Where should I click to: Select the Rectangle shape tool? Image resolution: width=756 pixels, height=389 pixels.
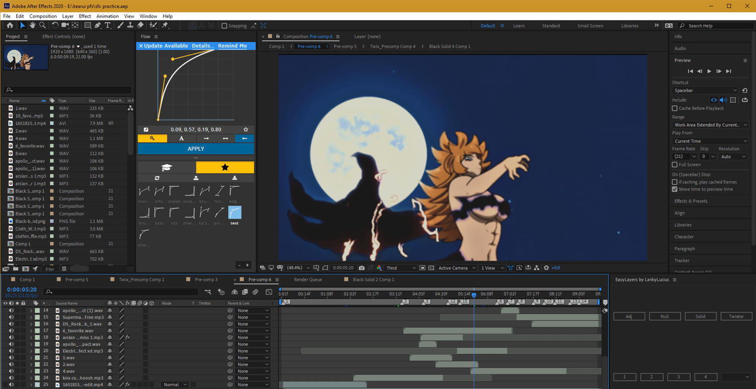tap(88, 25)
